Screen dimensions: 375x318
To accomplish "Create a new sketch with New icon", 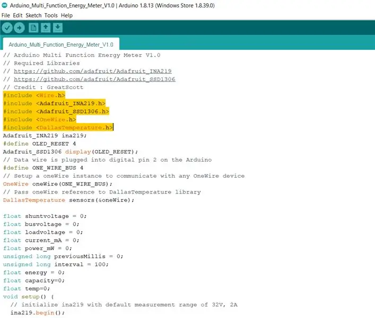I will point(33,28).
